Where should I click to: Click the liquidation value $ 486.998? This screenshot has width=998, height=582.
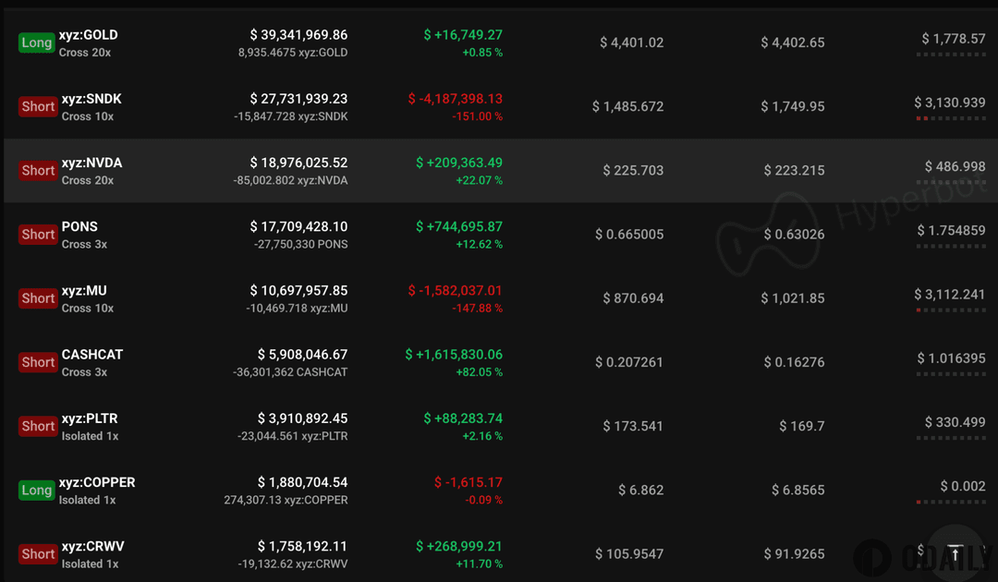(955, 166)
